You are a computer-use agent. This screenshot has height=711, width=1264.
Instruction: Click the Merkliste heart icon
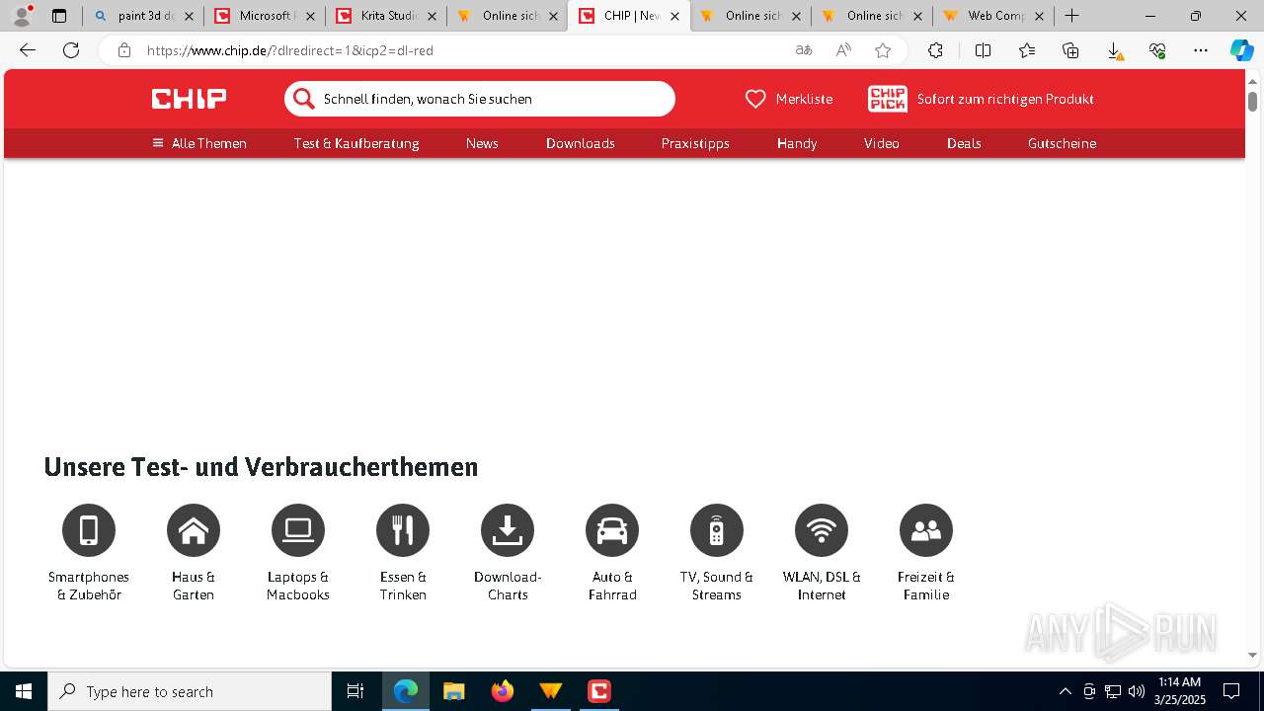click(x=755, y=99)
